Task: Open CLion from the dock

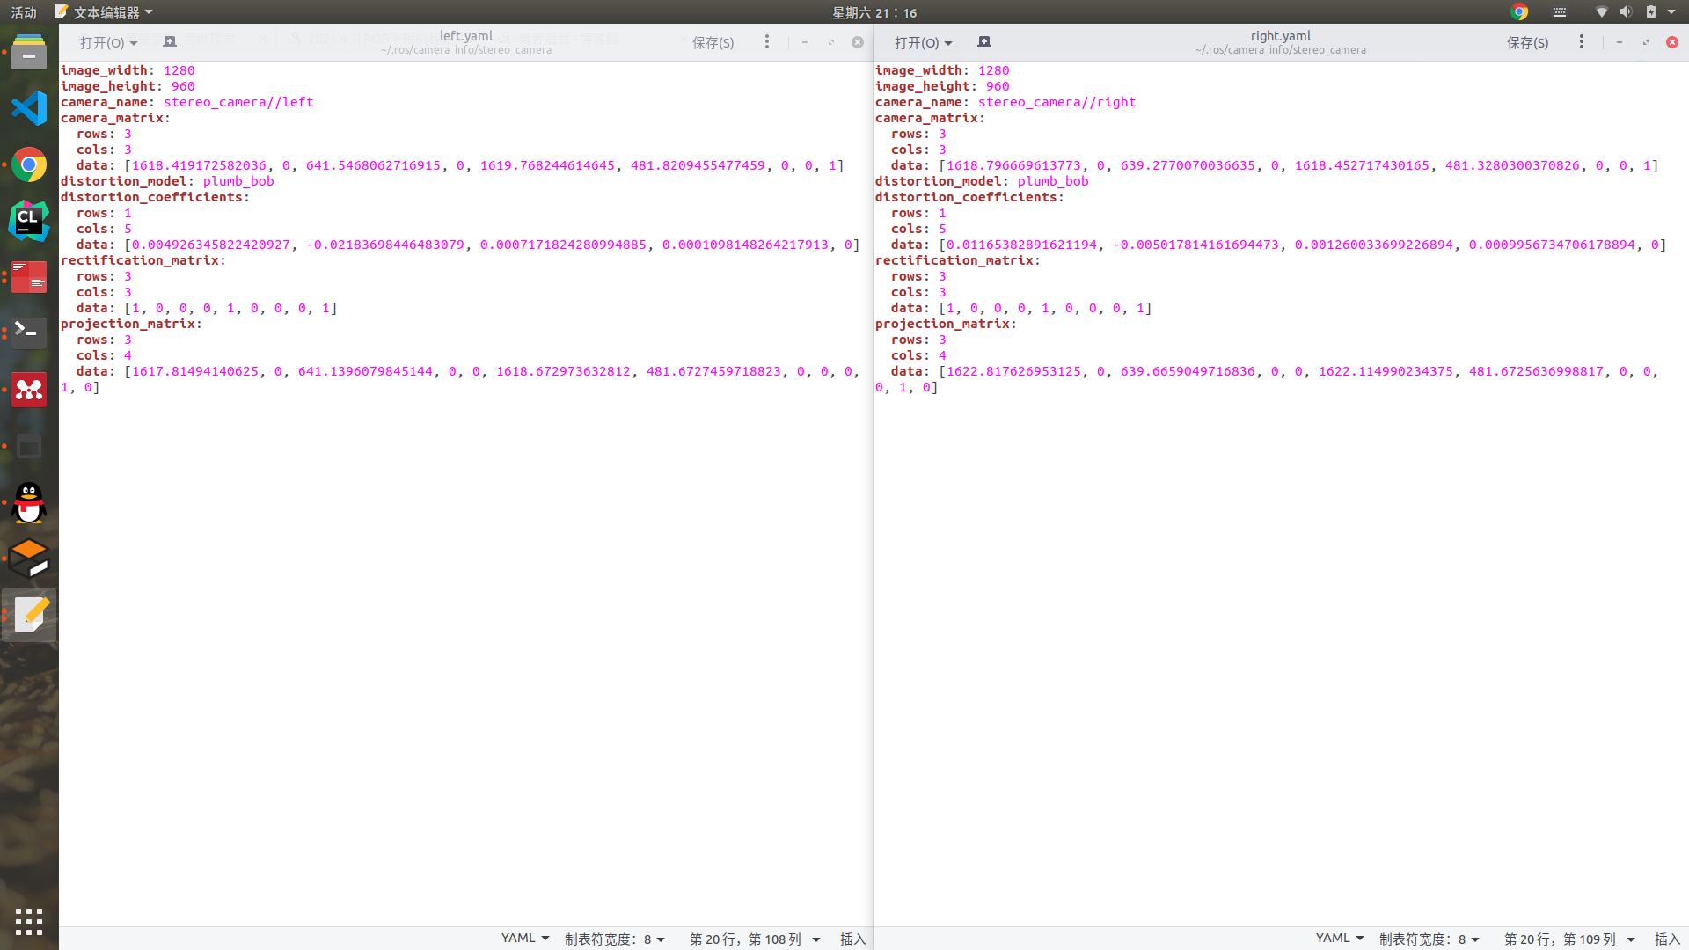Action: 29,221
